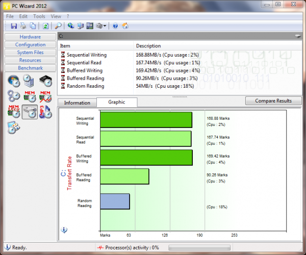Open the magnifier search tool icon
Image resolution: width=306 pixels, height=255 pixels.
tap(58, 26)
